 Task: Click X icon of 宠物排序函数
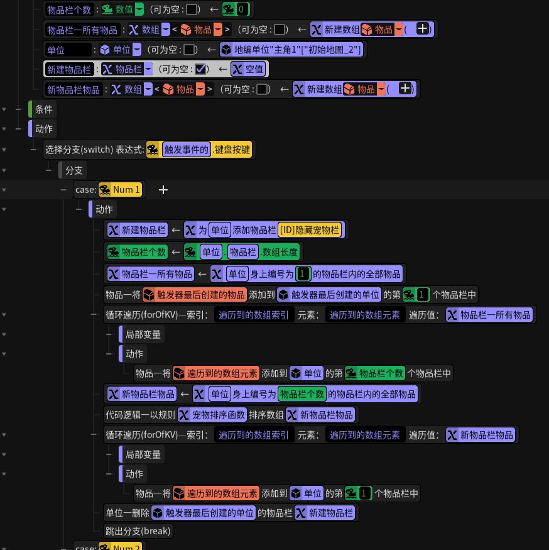[184, 415]
